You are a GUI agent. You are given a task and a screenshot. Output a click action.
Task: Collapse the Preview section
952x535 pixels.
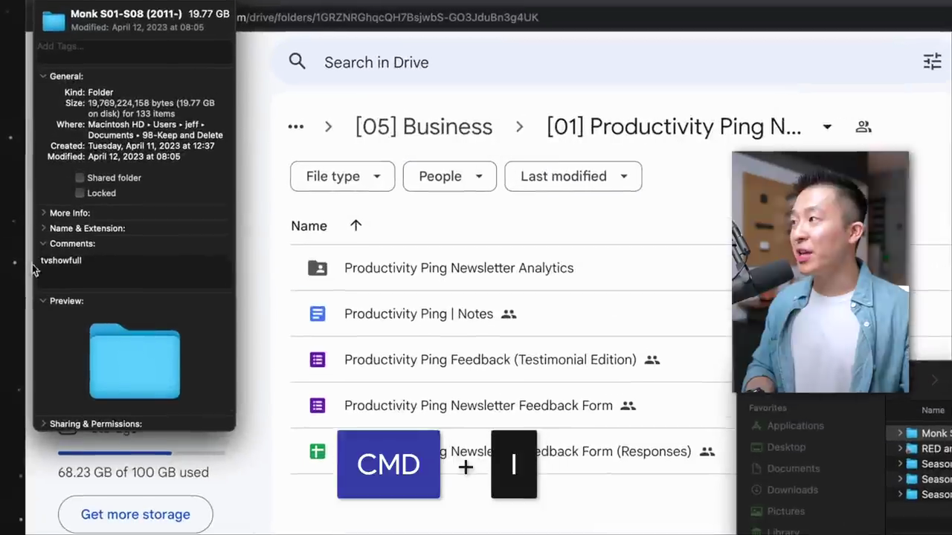pyautogui.click(x=43, y=300)
